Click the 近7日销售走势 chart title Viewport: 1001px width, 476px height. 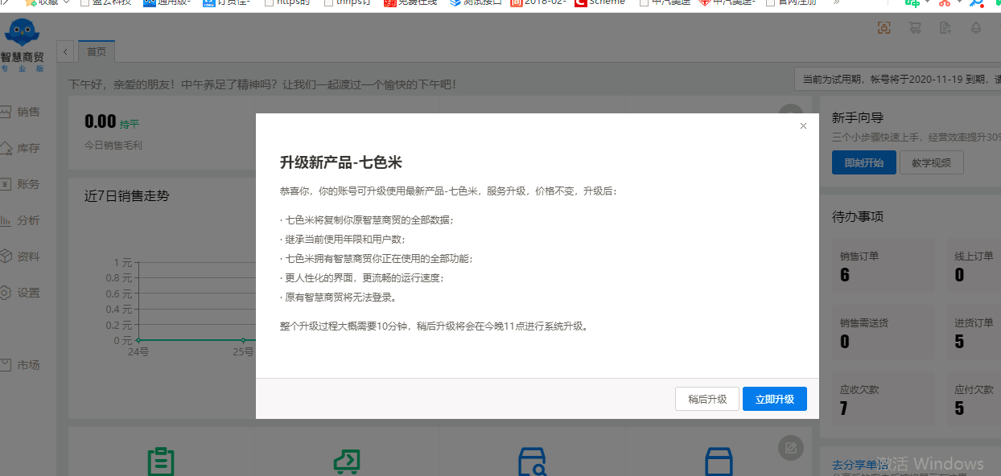127,196
